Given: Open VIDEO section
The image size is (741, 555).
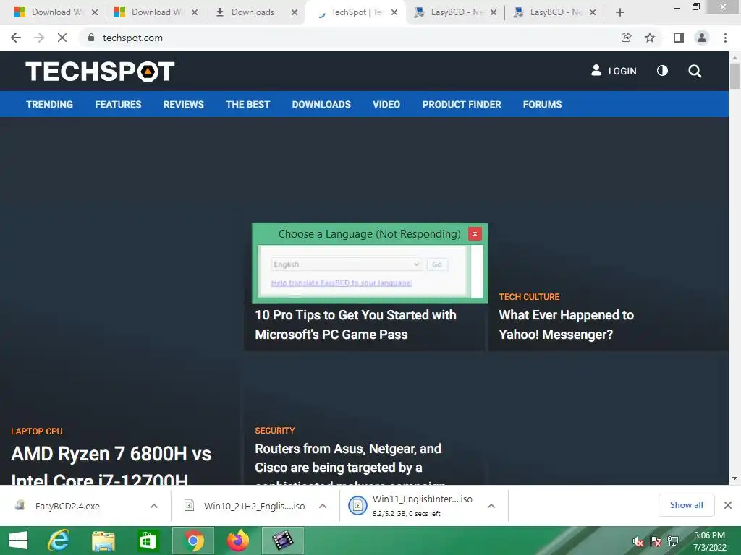Looking at the screenshot, I should 386,104.
